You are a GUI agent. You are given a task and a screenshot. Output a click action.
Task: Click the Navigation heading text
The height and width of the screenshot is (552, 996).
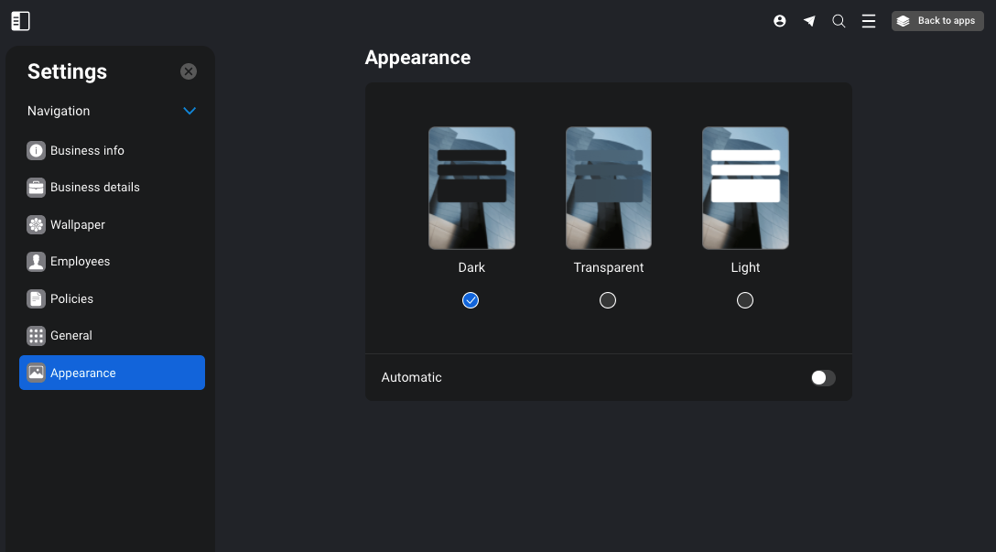coord(59,111)
